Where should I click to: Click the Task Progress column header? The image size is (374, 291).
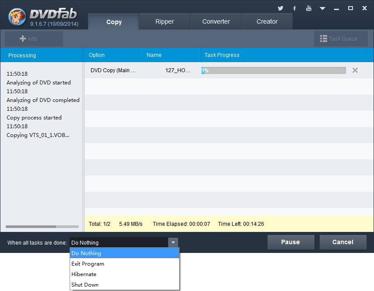click(x=281, y=55)
